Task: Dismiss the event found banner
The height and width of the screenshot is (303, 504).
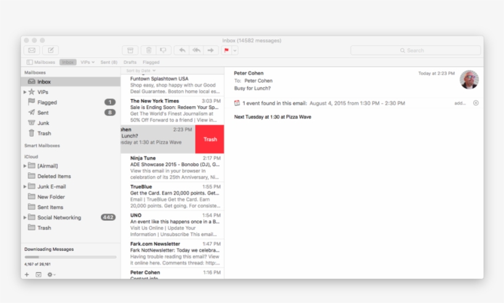Action: click(476, 103)
